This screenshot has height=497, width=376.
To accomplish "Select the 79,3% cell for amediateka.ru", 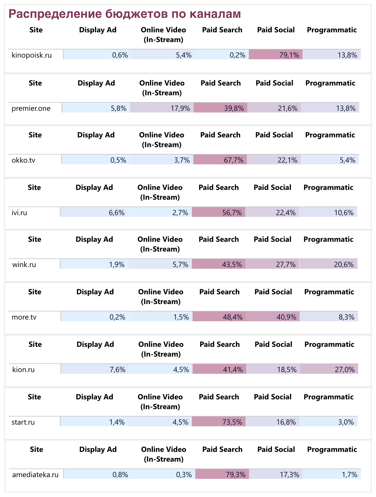I will click(x=222, y=474).
